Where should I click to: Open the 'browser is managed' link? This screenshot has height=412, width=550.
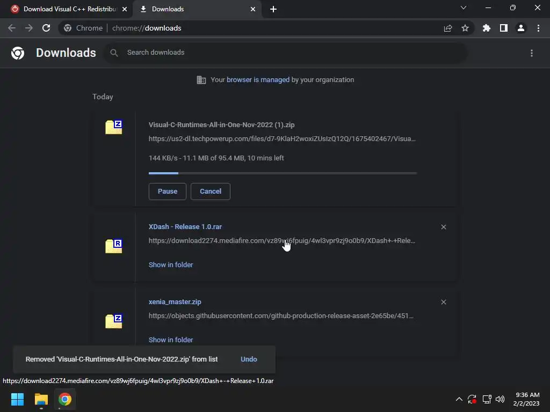point(258,79)
